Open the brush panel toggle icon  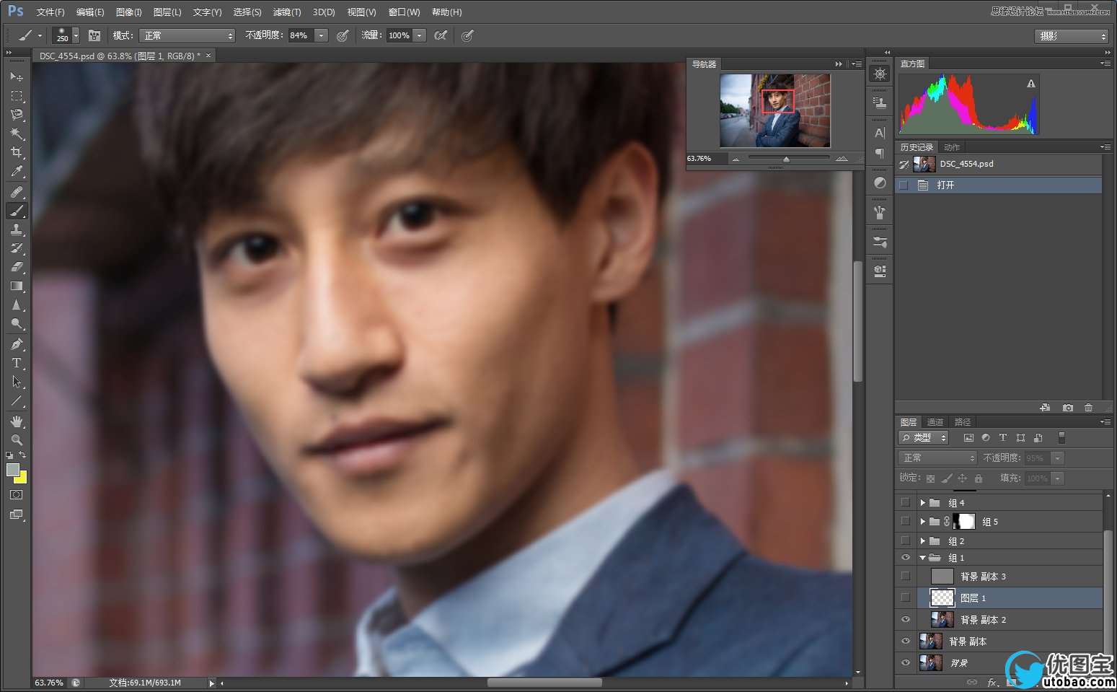click(x=94, y=35)
